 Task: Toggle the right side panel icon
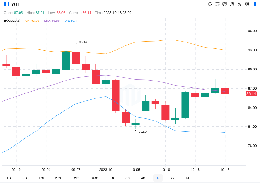[254, 4]
